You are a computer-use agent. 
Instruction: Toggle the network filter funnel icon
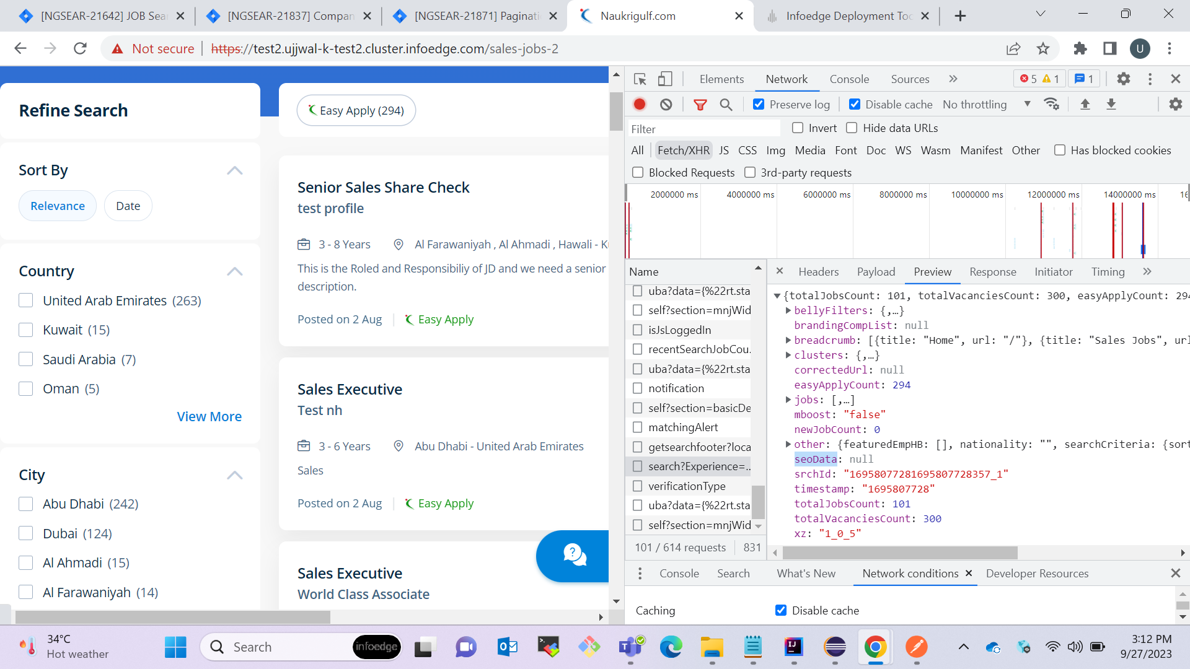[x=700, y=104]
